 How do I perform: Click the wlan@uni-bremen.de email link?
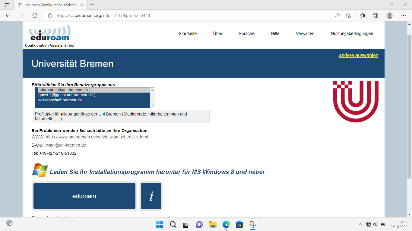click(x=66, y=145)
